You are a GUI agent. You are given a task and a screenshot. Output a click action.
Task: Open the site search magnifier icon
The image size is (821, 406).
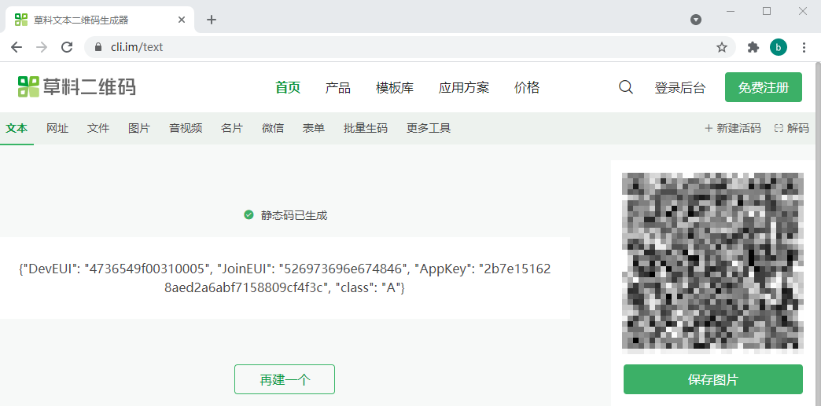626,87
